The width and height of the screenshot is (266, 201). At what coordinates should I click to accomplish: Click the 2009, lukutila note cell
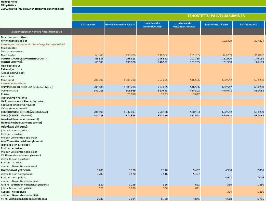pyautogui.click(x=32, y=9)
